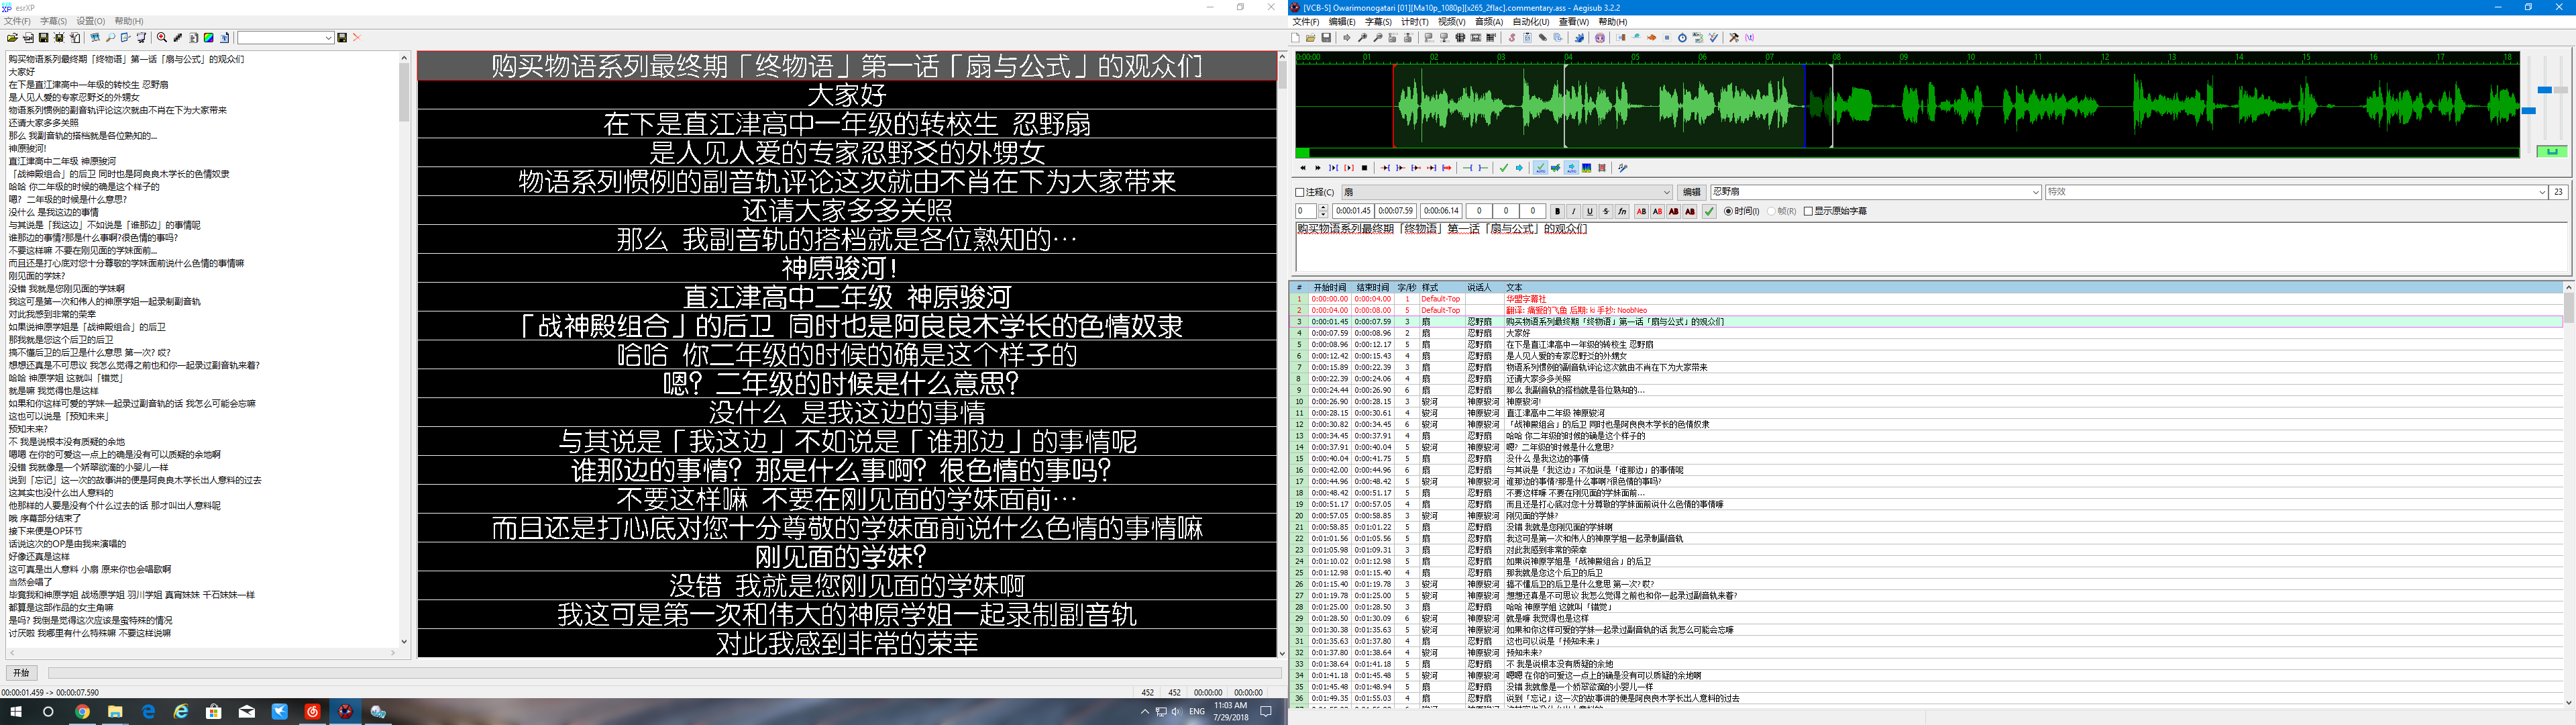Toggle spectrum analyzer audio mode

1587,168
